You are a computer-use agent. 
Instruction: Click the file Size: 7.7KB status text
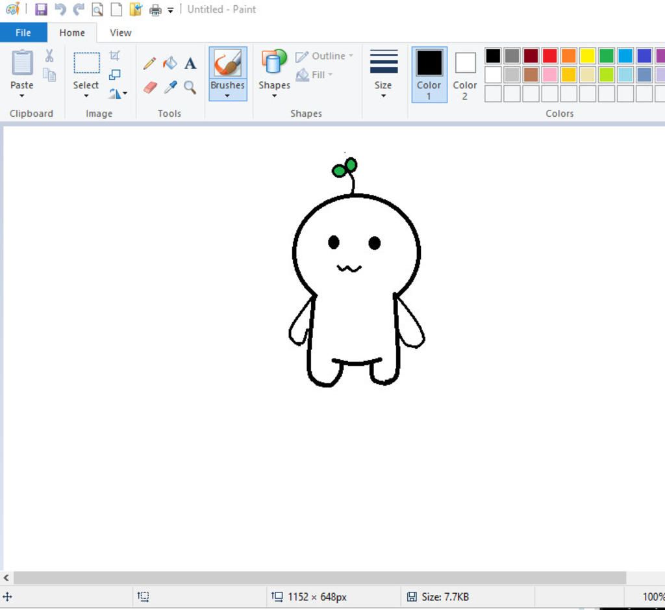pos(445,597)
